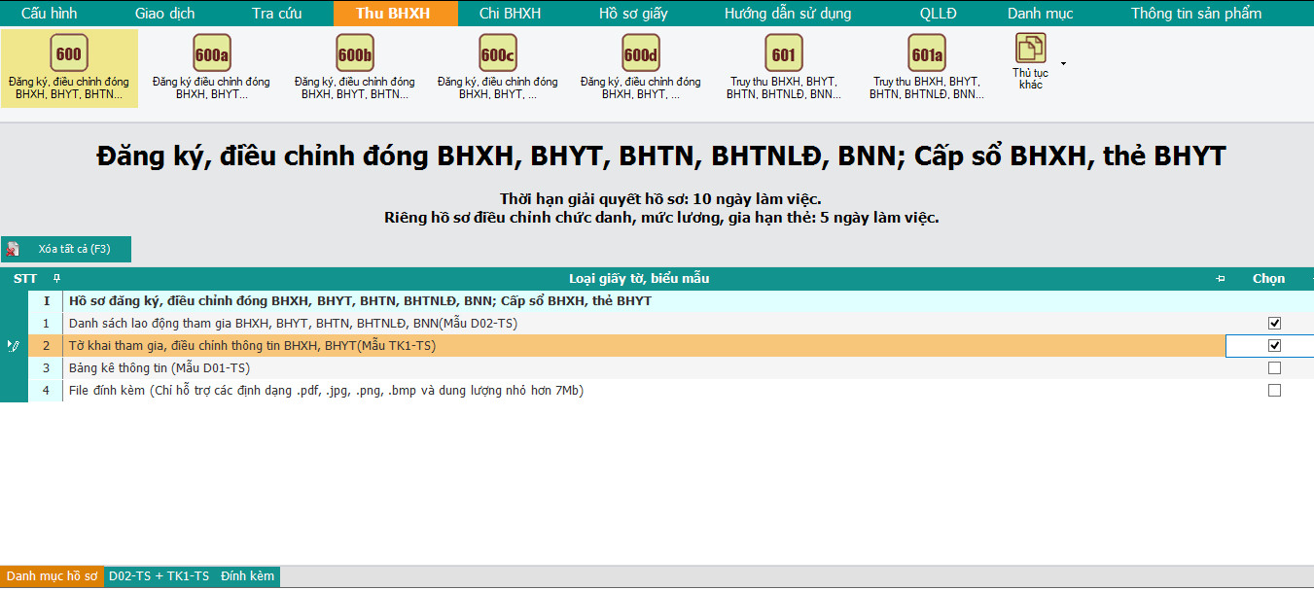Select the 601 Truy thu icon
1314x590 pixels.
[783, 54]
